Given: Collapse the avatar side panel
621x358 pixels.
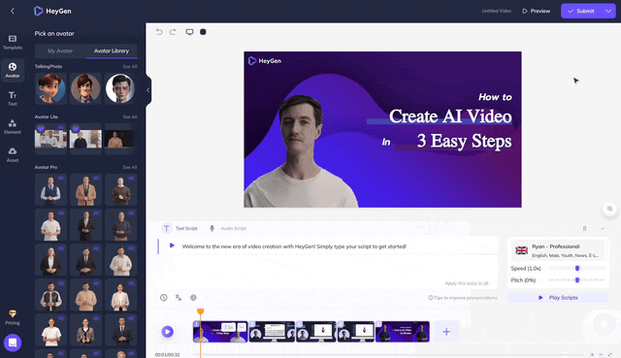Looking at the screenshot, I should (148, 90).
